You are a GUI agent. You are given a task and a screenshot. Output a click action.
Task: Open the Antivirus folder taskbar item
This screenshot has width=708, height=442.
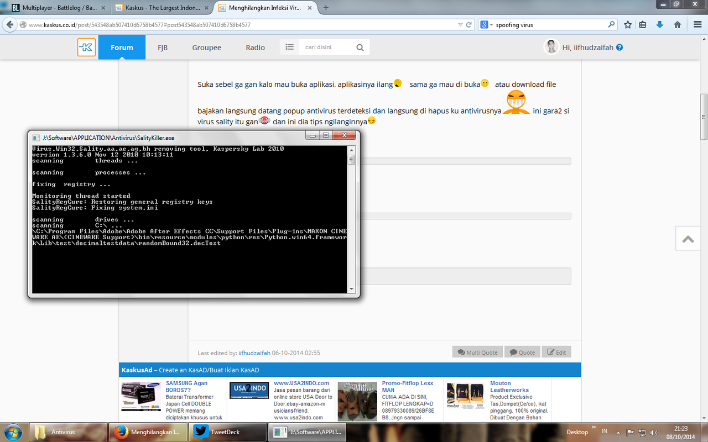pos(67,432)
